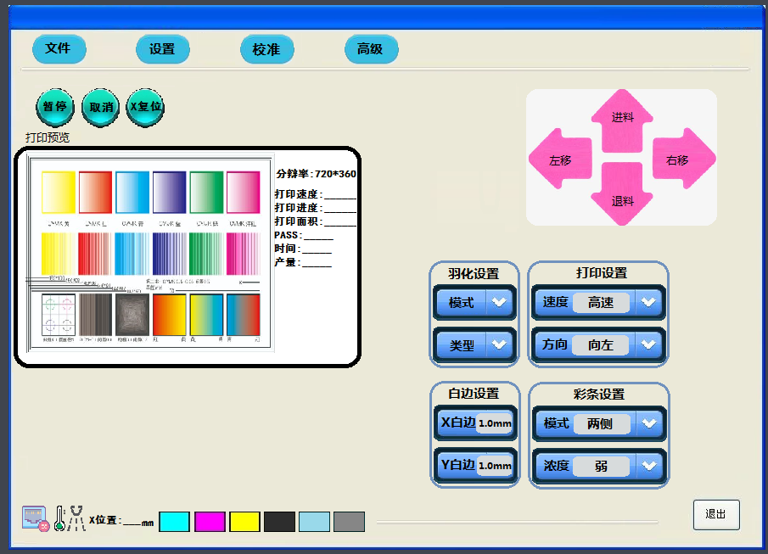
Task: Click the round 取消 cancel button
Action: tap(101, 108)
